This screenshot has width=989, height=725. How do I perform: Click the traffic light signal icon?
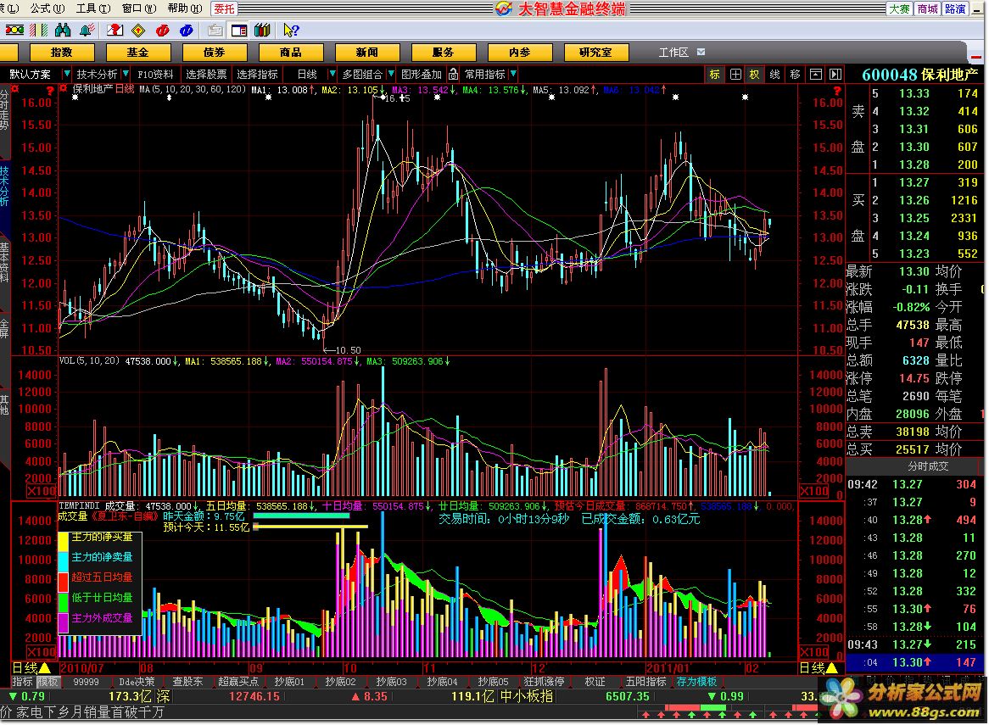pyautogui.click(x=14, y=31)
